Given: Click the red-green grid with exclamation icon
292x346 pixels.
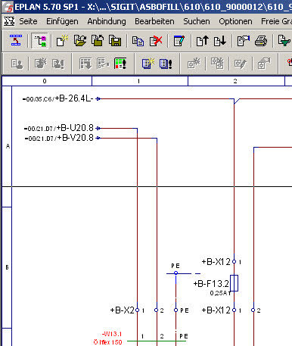Looking at the screenshot, I should pos(120,64).
